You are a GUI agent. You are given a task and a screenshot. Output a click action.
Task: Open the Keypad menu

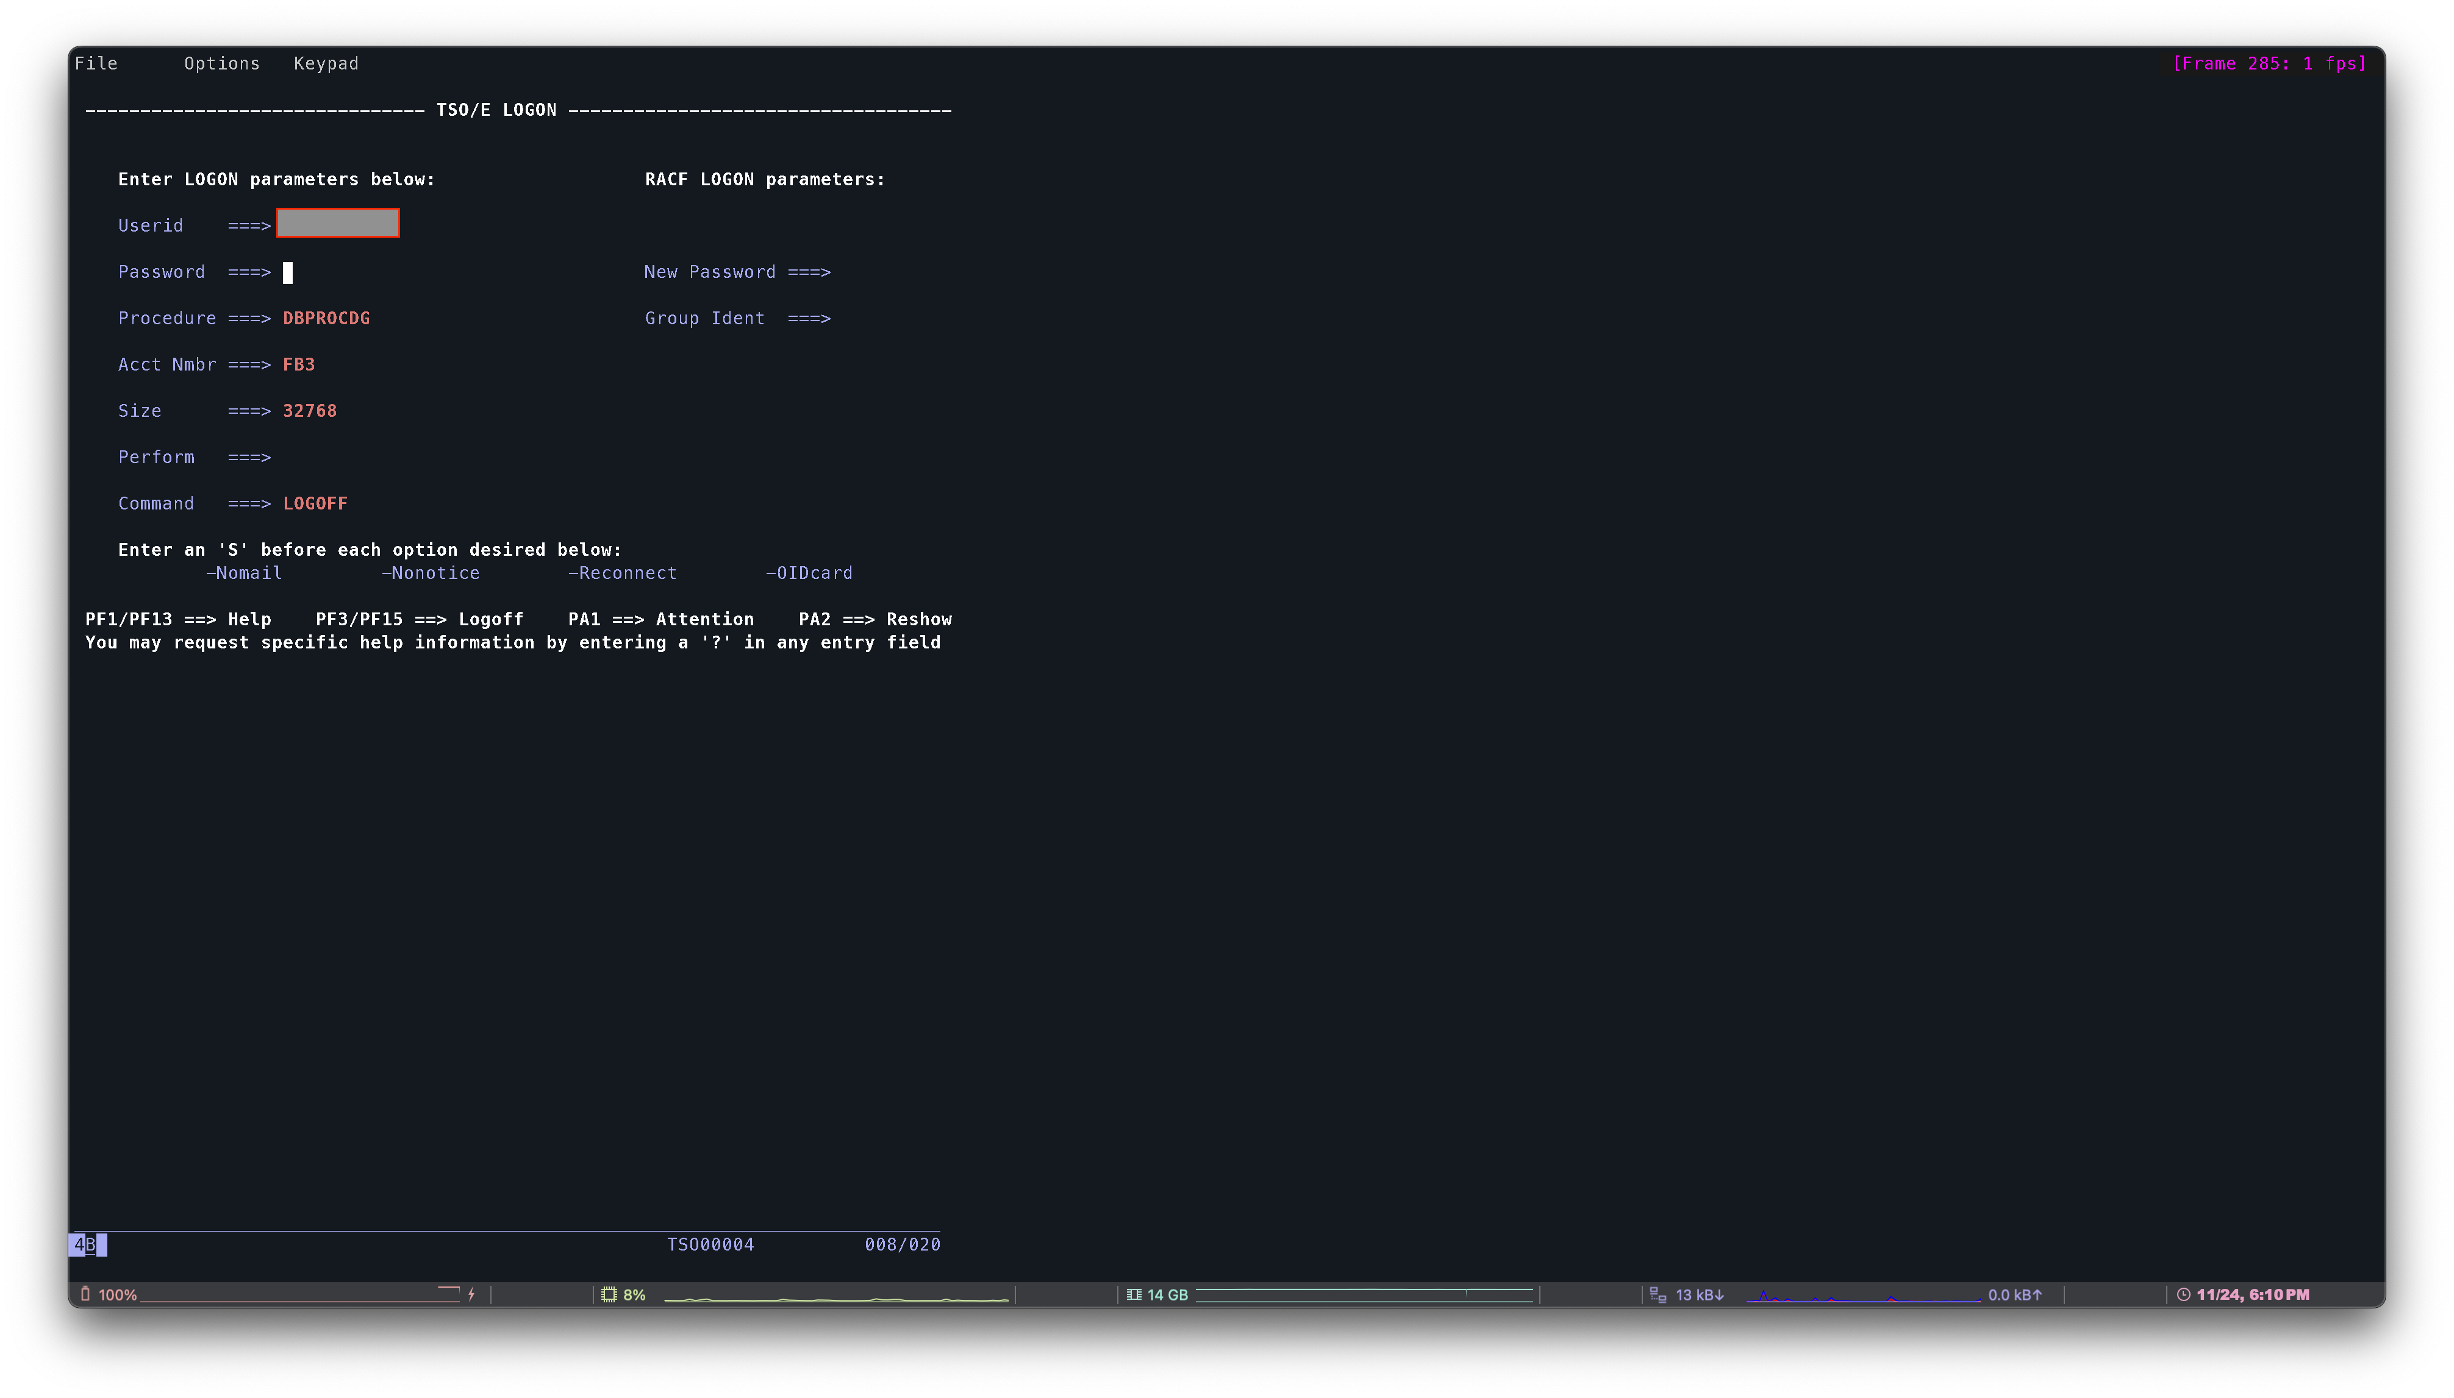(326, 63)
